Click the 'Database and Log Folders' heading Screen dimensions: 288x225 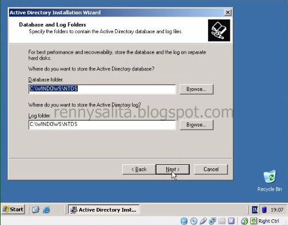[53, 25]
